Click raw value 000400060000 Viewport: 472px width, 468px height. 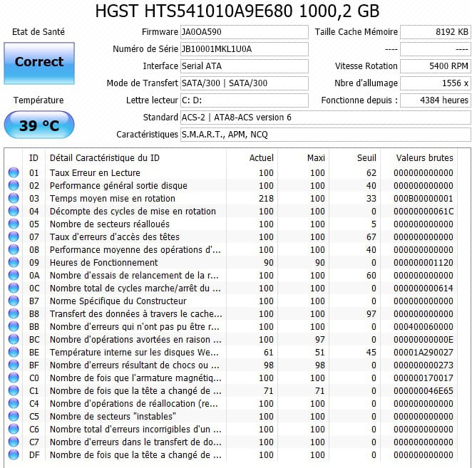coord(424,327)
